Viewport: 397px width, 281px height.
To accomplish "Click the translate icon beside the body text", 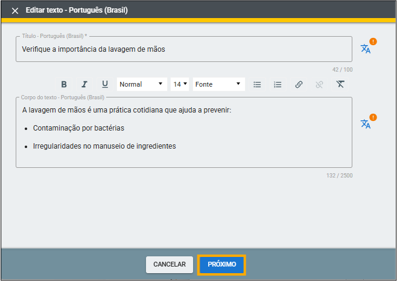I will (x=366, y=124).
